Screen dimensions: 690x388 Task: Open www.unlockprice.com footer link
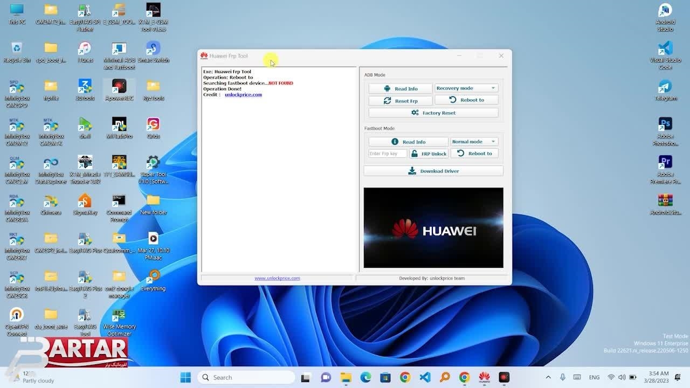(277, 278)
